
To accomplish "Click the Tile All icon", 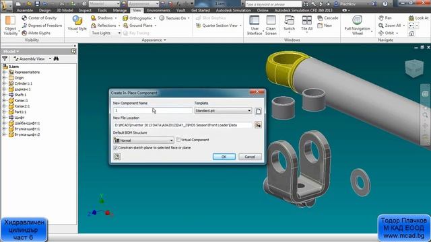I will coord(307,21).
